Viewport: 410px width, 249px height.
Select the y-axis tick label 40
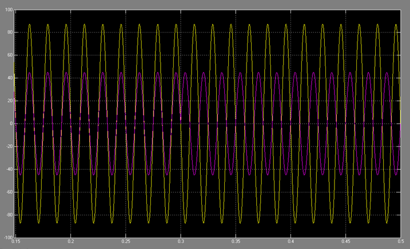[x=10, y=78]
